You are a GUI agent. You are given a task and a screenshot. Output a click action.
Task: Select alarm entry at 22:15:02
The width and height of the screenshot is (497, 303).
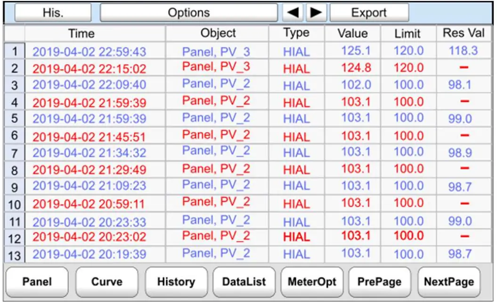247,67
